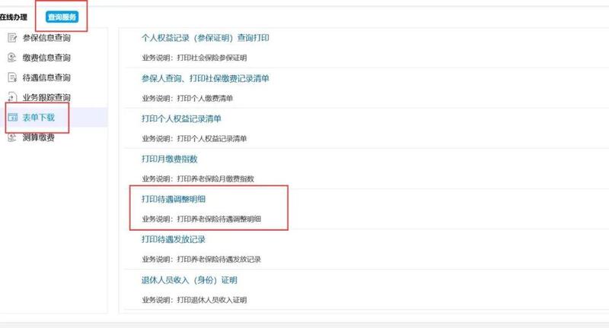Click the 参保信息查询 sidebar icon

[12, 37]
